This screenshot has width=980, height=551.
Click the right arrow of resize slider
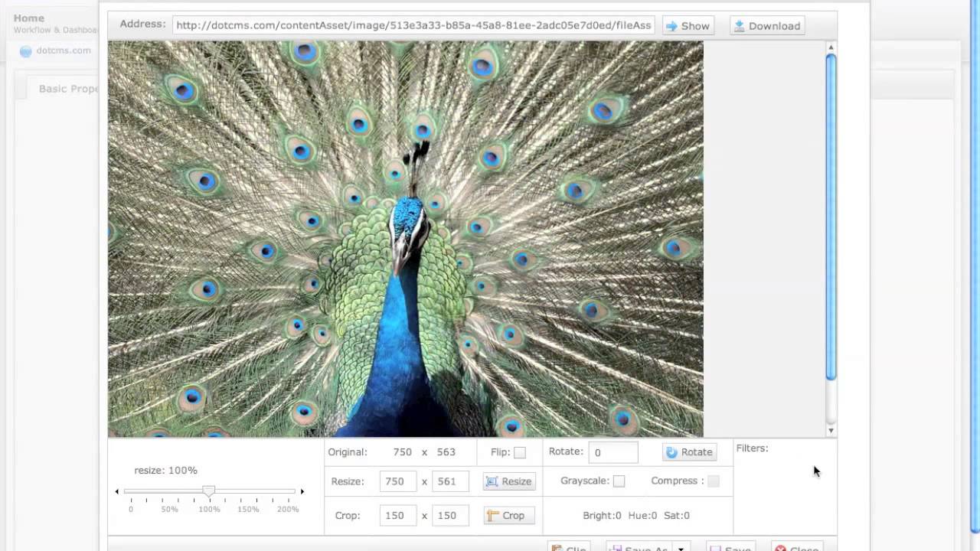point(302,491)
